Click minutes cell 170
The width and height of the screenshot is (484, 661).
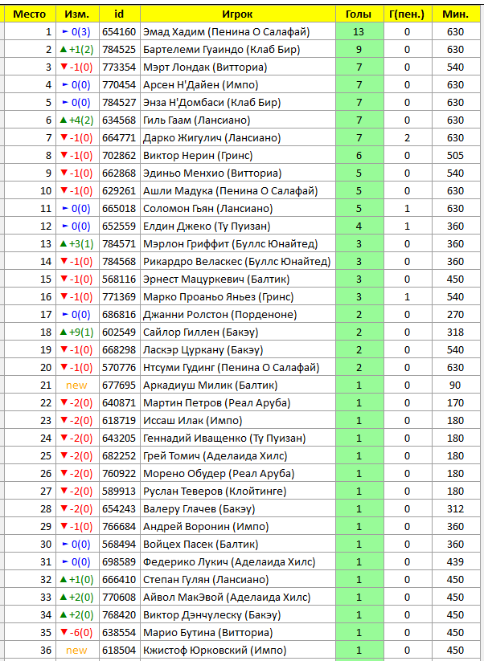coord(455,403)
